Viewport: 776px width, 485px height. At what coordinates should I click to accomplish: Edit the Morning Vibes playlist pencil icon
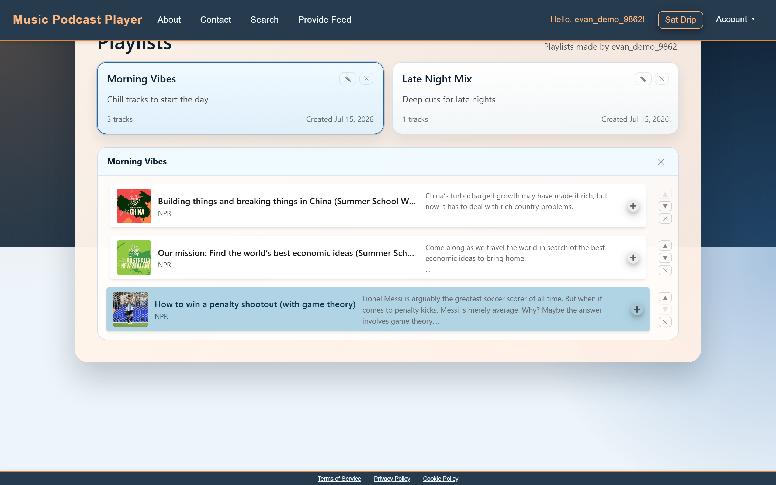click(348, 79)
